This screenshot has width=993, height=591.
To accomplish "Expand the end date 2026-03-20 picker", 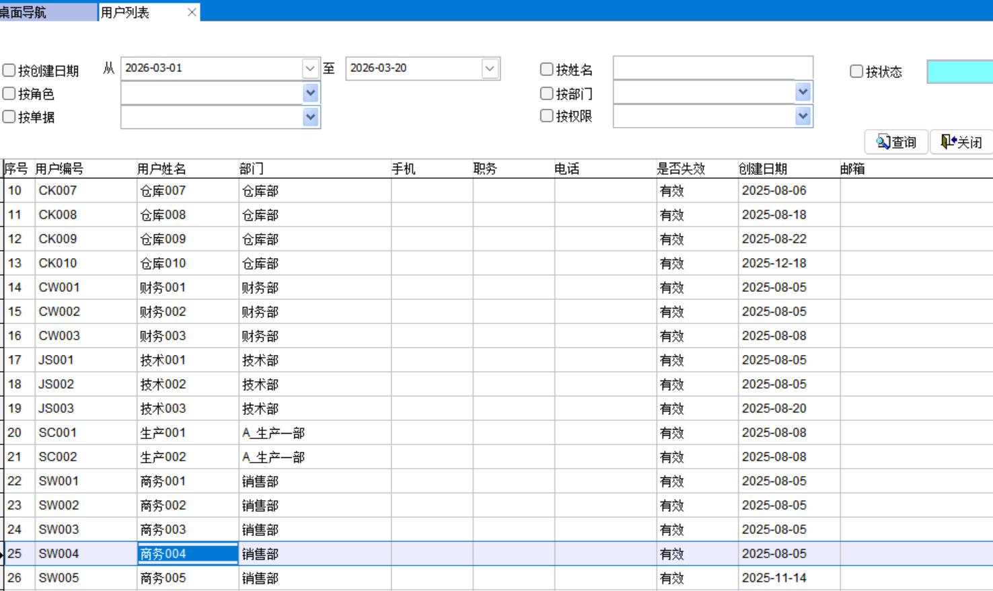I will click(490, 69).
